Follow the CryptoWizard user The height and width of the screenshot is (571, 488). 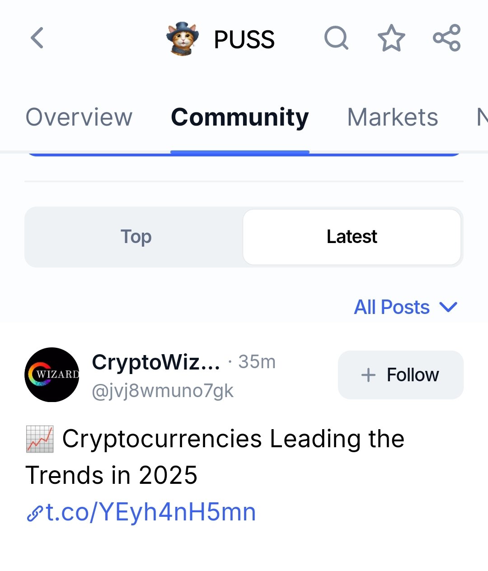401,375
